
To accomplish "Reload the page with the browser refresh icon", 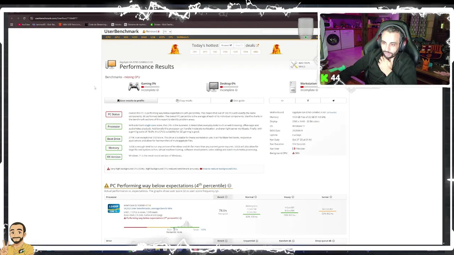I will [24, 18].
